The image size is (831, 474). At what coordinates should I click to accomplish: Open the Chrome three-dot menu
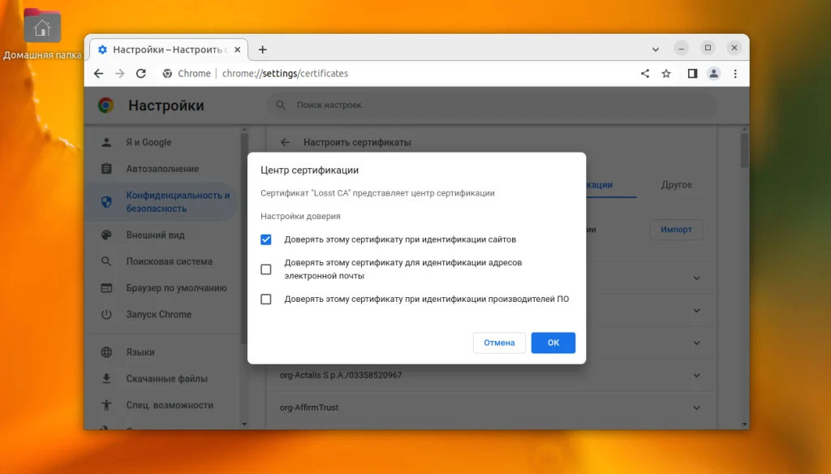tap(735, 73)
